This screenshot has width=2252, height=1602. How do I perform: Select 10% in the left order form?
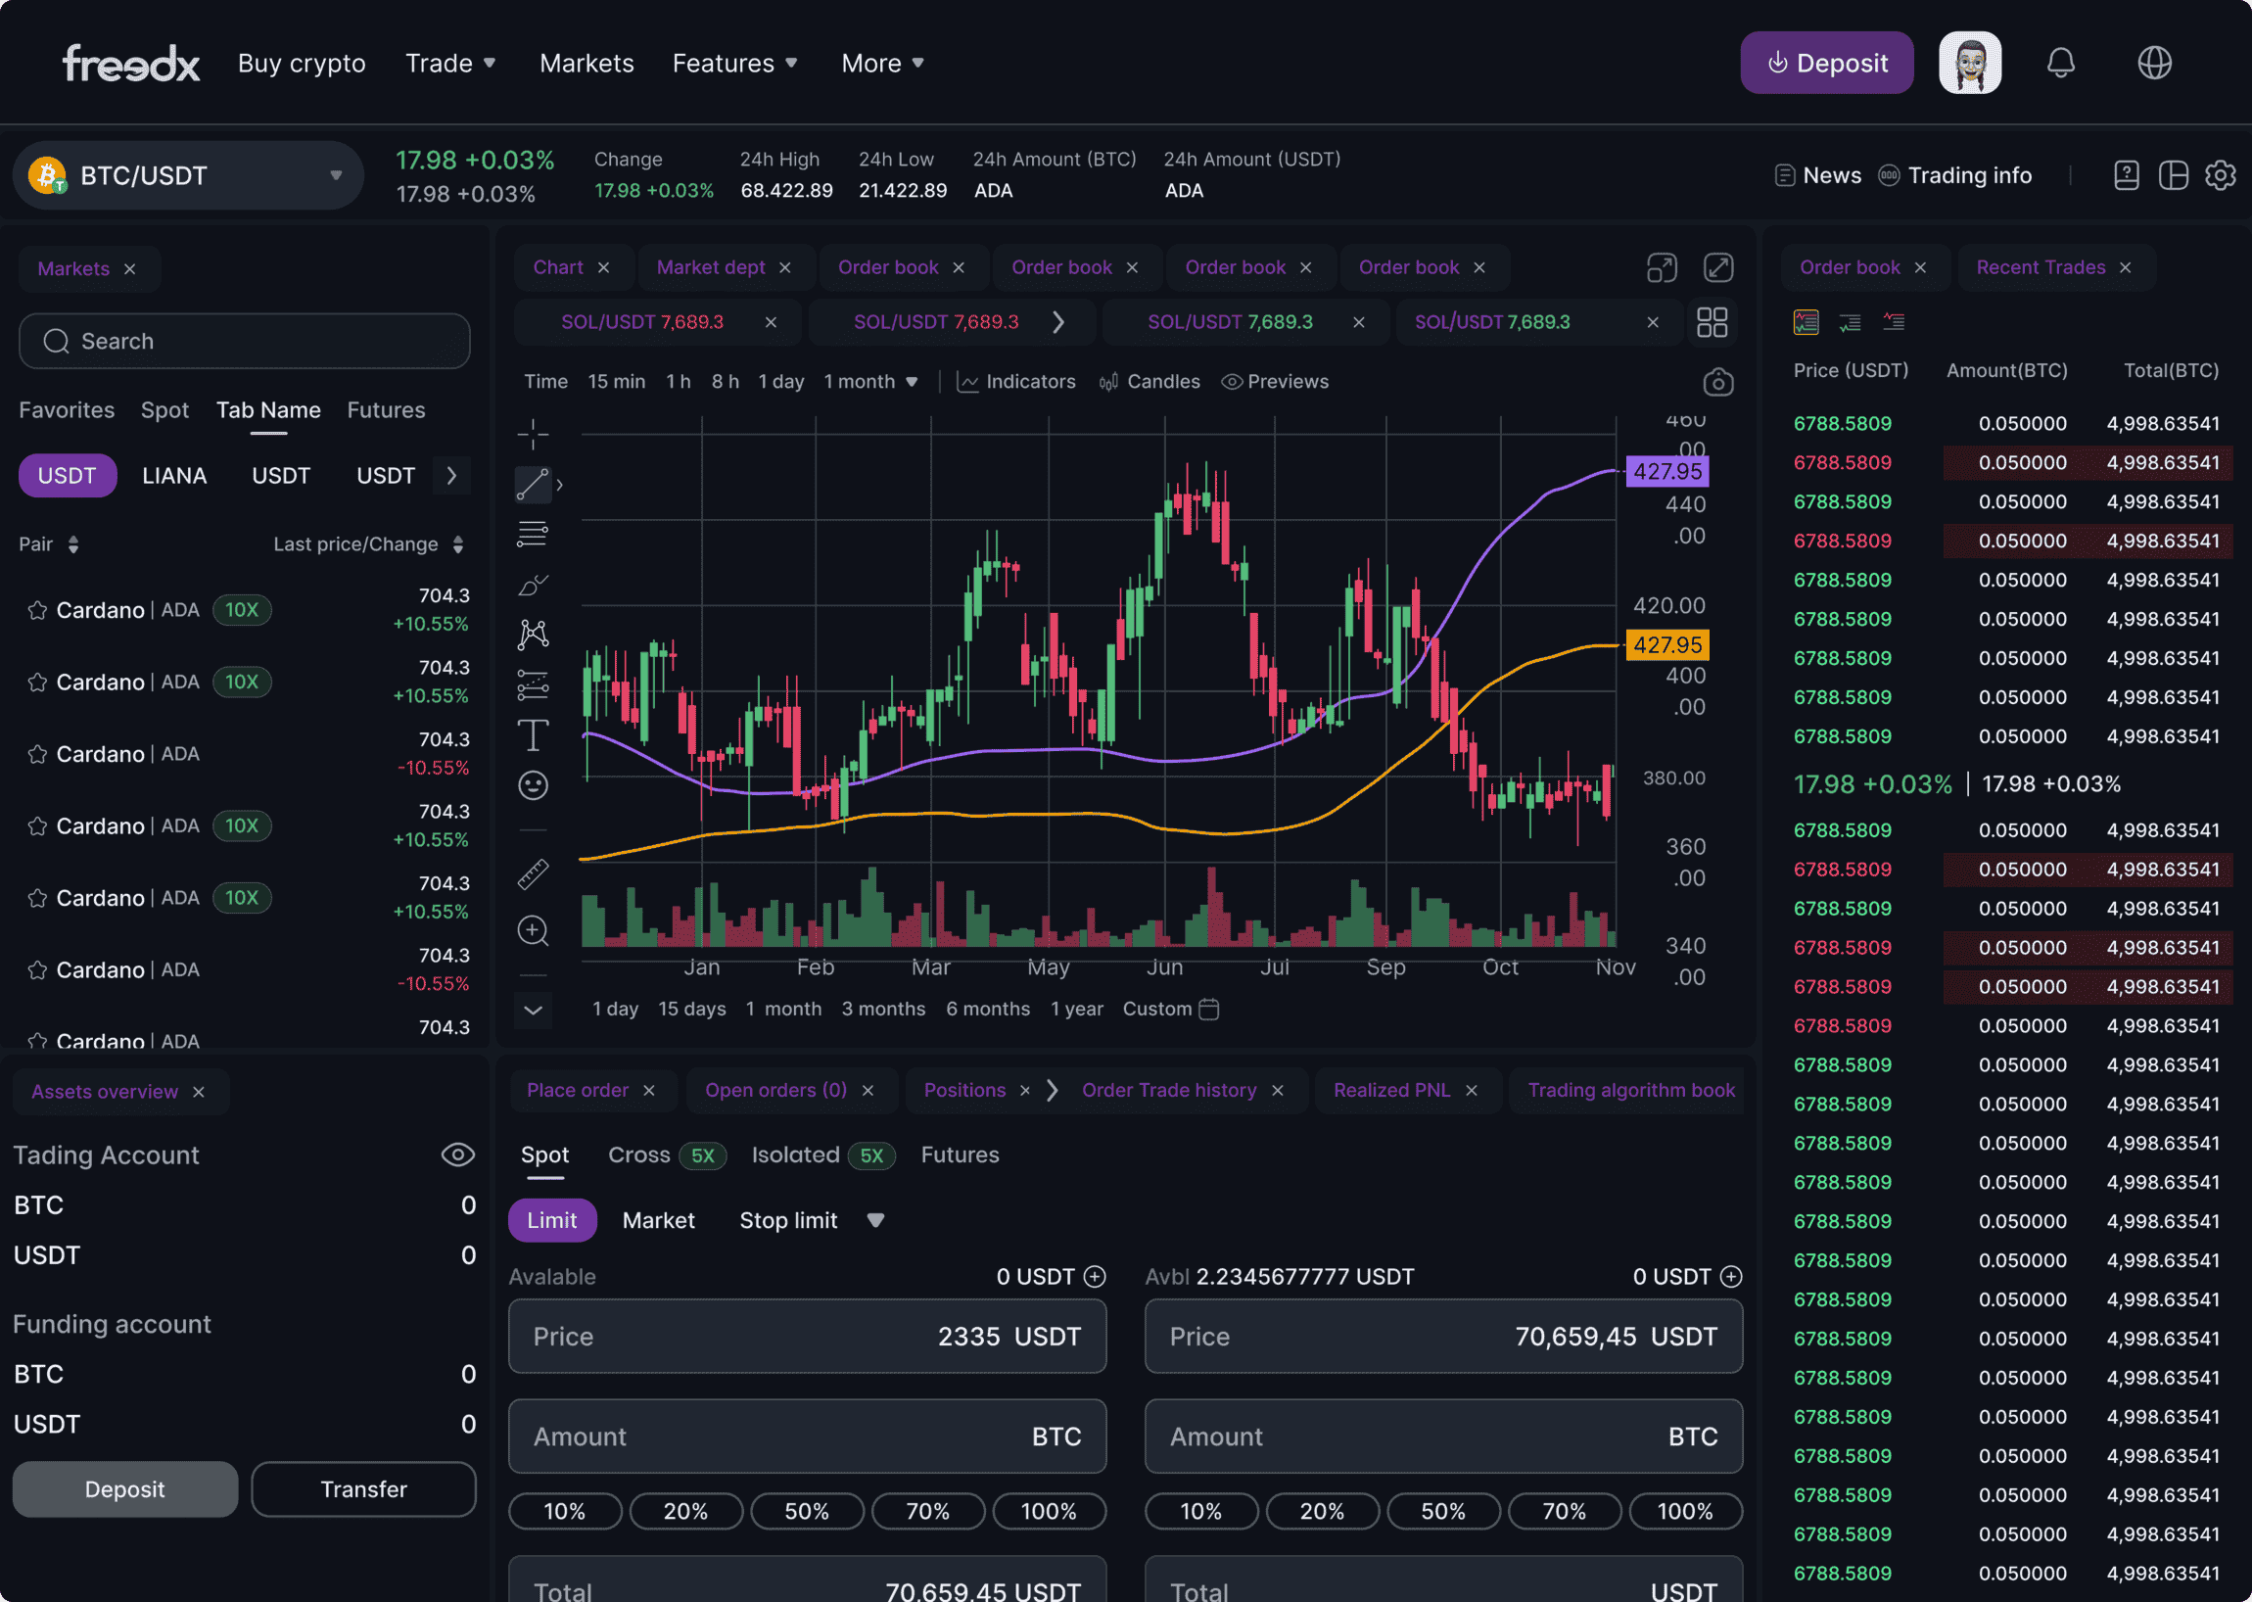pos(565,1510)
